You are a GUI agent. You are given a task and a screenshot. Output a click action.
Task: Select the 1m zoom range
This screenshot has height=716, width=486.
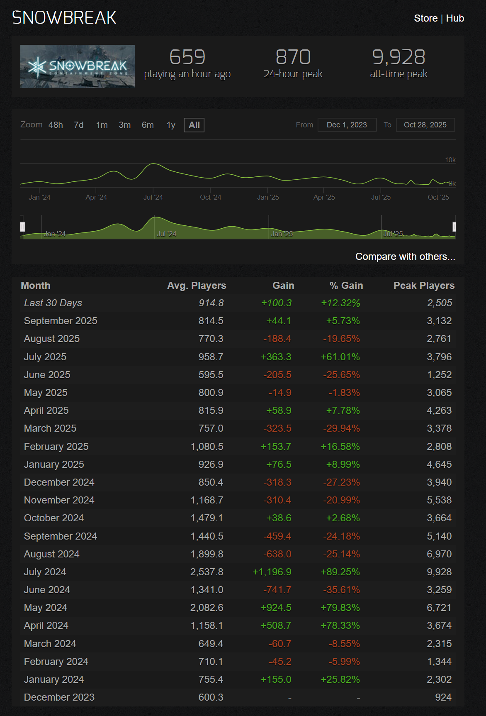point(102,125)
